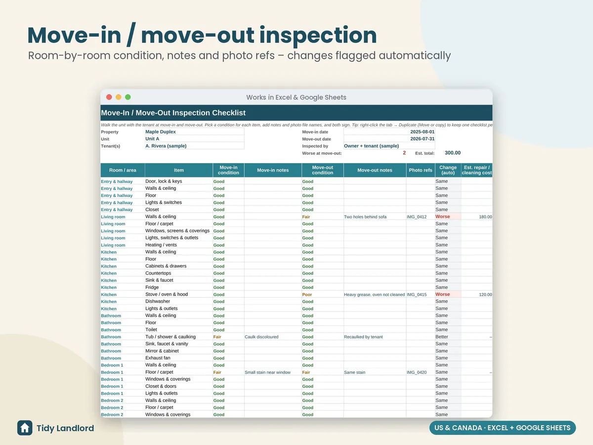Select the Unit field showing Unit A
Viewport: 593px width, 445px height.
(x=194, y=139)
